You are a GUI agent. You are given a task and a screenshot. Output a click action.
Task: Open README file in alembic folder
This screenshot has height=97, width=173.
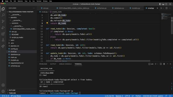[x=15, y=34]
